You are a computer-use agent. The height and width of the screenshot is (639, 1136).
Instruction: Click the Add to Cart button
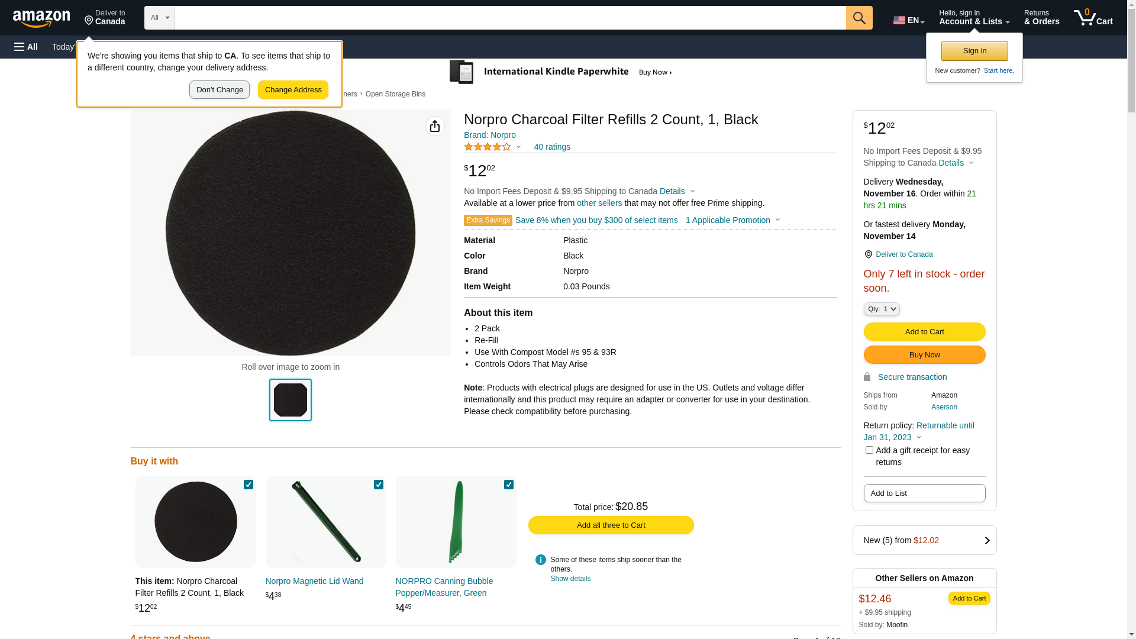point(924,331)
